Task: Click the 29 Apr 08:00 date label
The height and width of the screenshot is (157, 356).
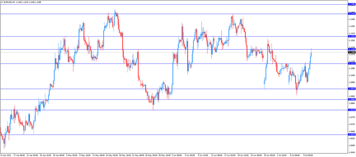Action: tap(59, 156)
